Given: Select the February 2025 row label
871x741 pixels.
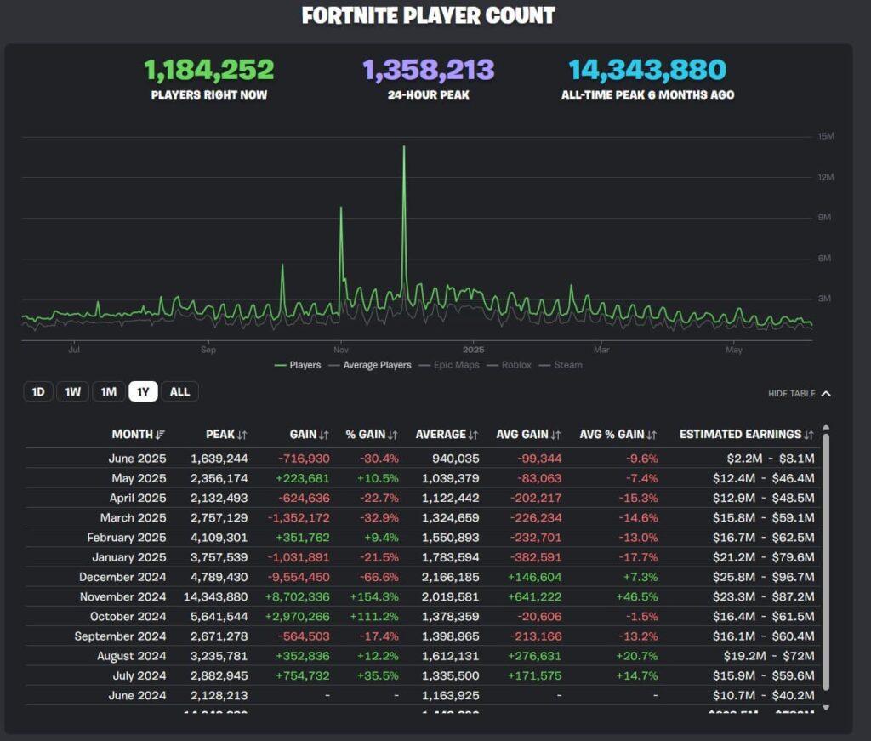Looking at the screenshot, I should [127, 537].
